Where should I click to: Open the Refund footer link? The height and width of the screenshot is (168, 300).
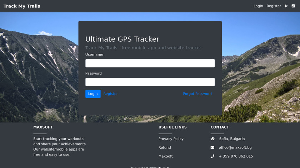165,148
